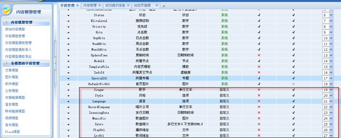This screenshot has height=138, width=341.
Task: Click red arrow icon beside 内容模型管理 section
Action: point(7,22)
